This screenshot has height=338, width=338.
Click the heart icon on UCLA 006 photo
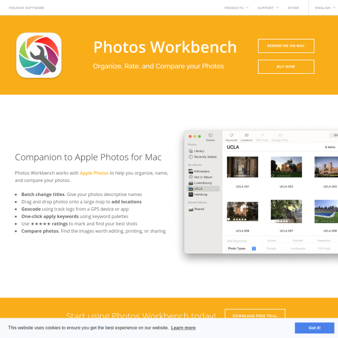point(229,219)
